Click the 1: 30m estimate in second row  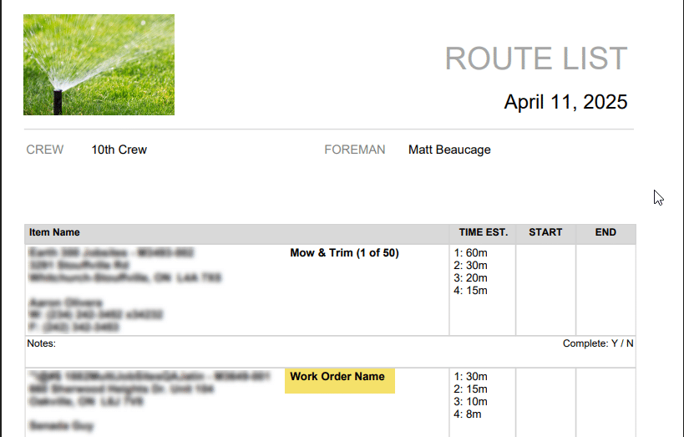tap(470, 377)
